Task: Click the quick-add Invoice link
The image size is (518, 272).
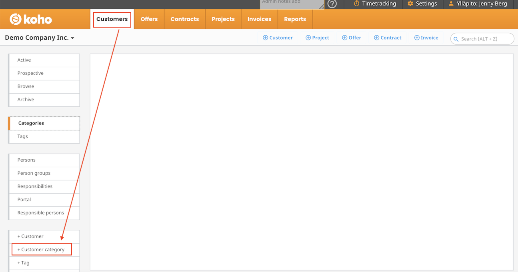Action: (x=426, y=38)
